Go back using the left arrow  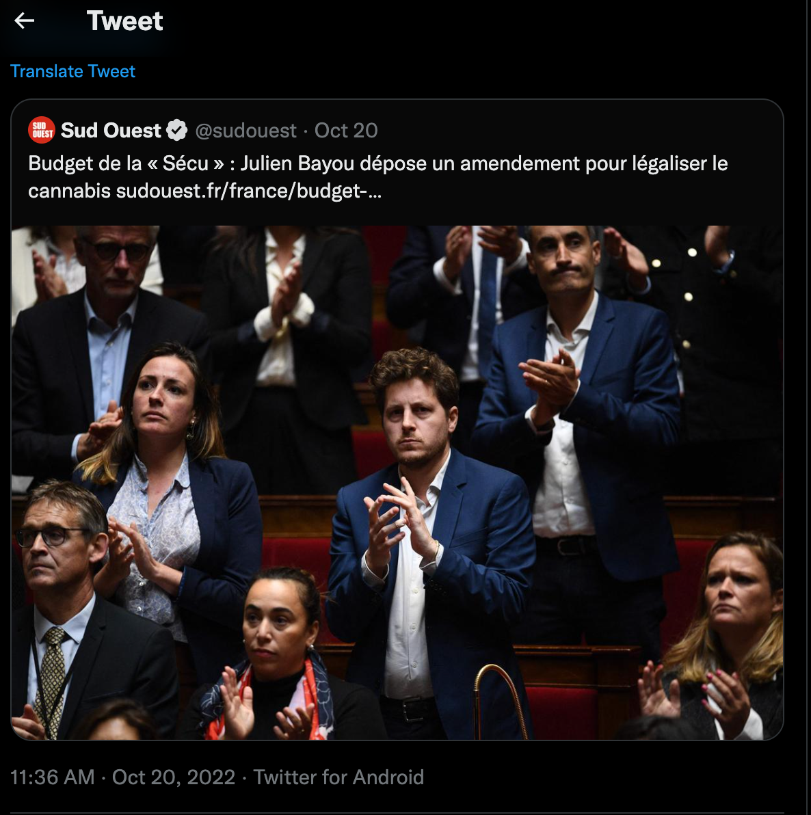point(24,21)
